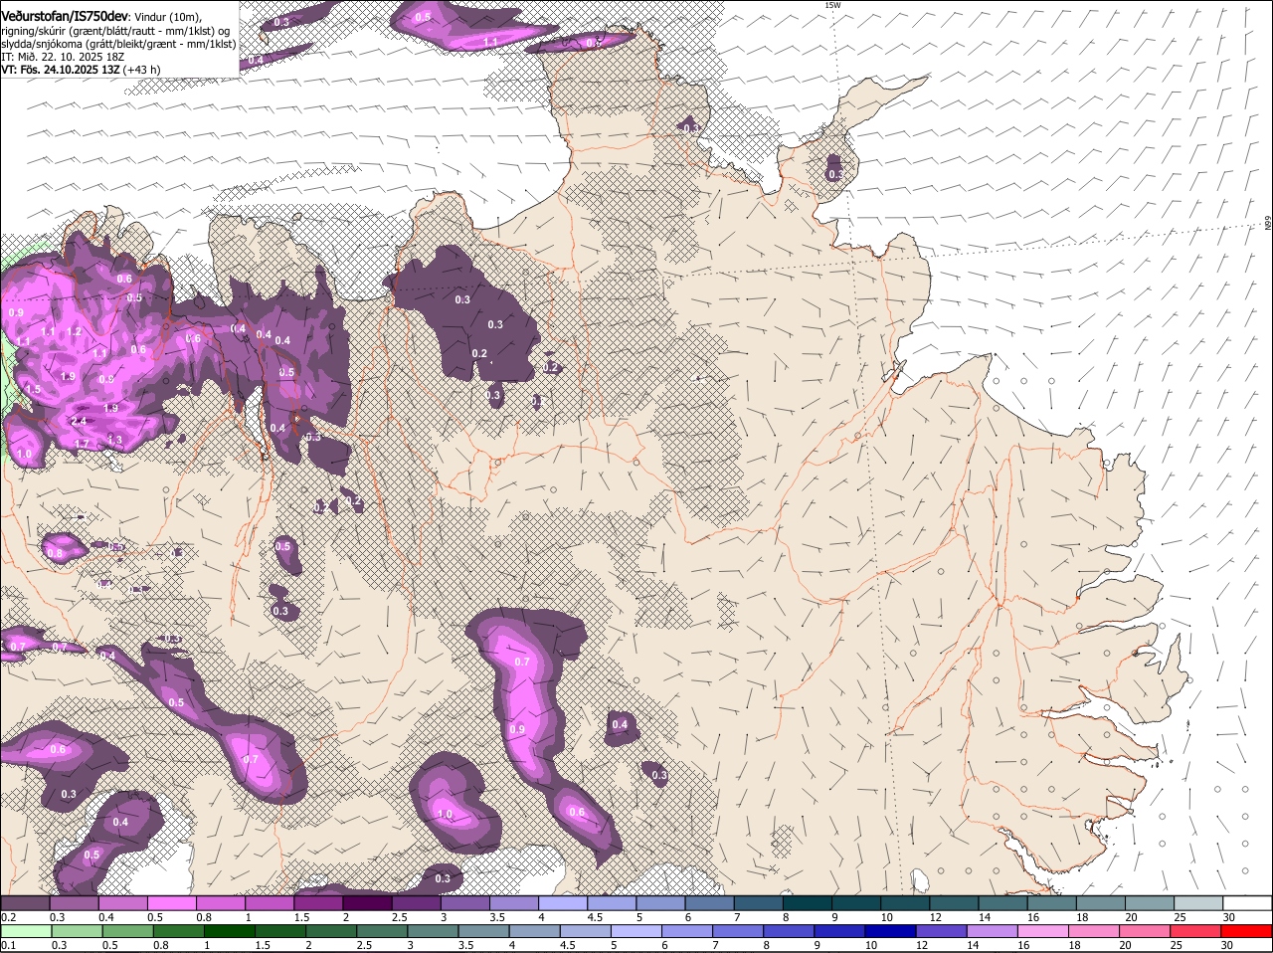Click the 'VT: Fös. 24.10.2025 13Z' valid-time line

pos(61,70)
